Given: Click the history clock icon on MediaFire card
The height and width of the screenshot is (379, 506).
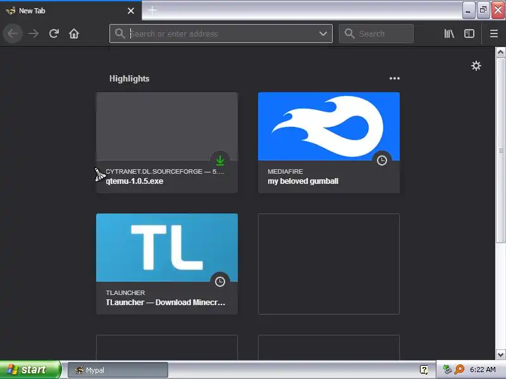Looking at the screenshot, I should click(x=382, y=160).
